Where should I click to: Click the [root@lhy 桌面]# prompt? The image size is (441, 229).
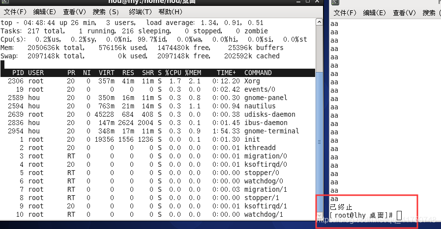click(361, 216)
